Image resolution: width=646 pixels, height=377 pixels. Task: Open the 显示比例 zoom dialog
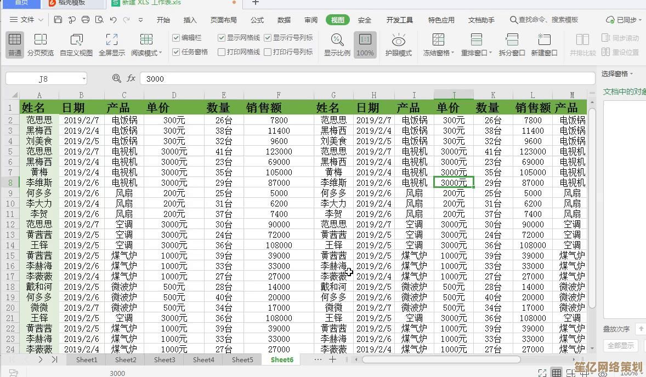[x=337, y=44]
